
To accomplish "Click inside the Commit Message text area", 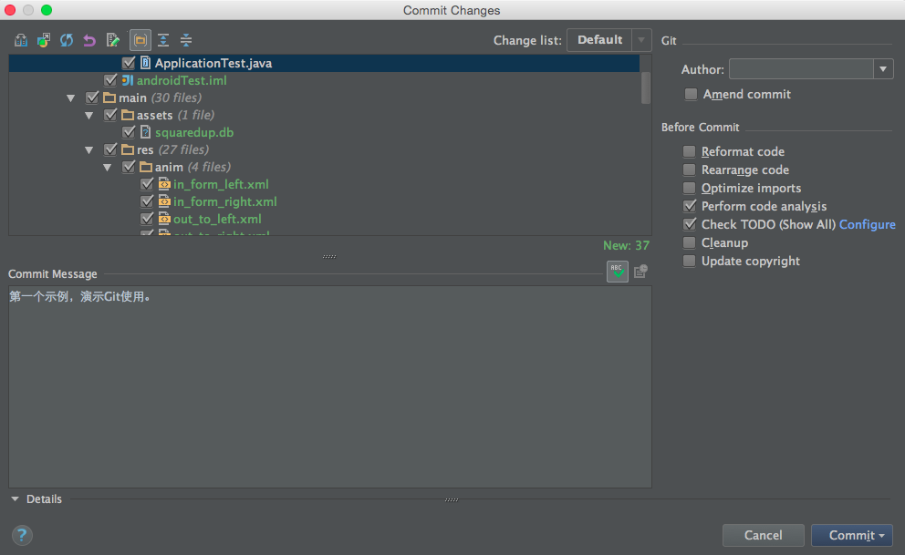I will point(330,386).
